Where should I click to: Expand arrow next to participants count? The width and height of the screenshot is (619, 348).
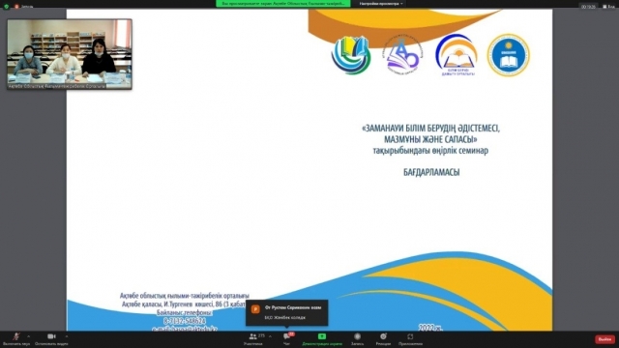[270, 336]
